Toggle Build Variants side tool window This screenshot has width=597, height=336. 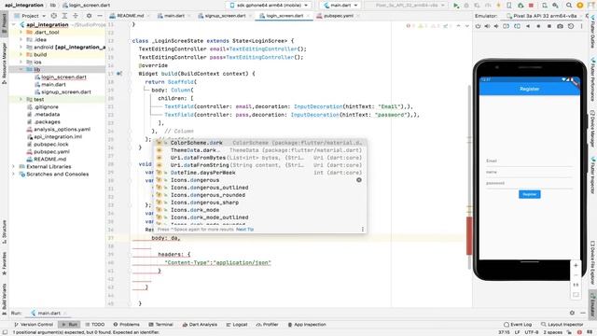click(4, 299)
